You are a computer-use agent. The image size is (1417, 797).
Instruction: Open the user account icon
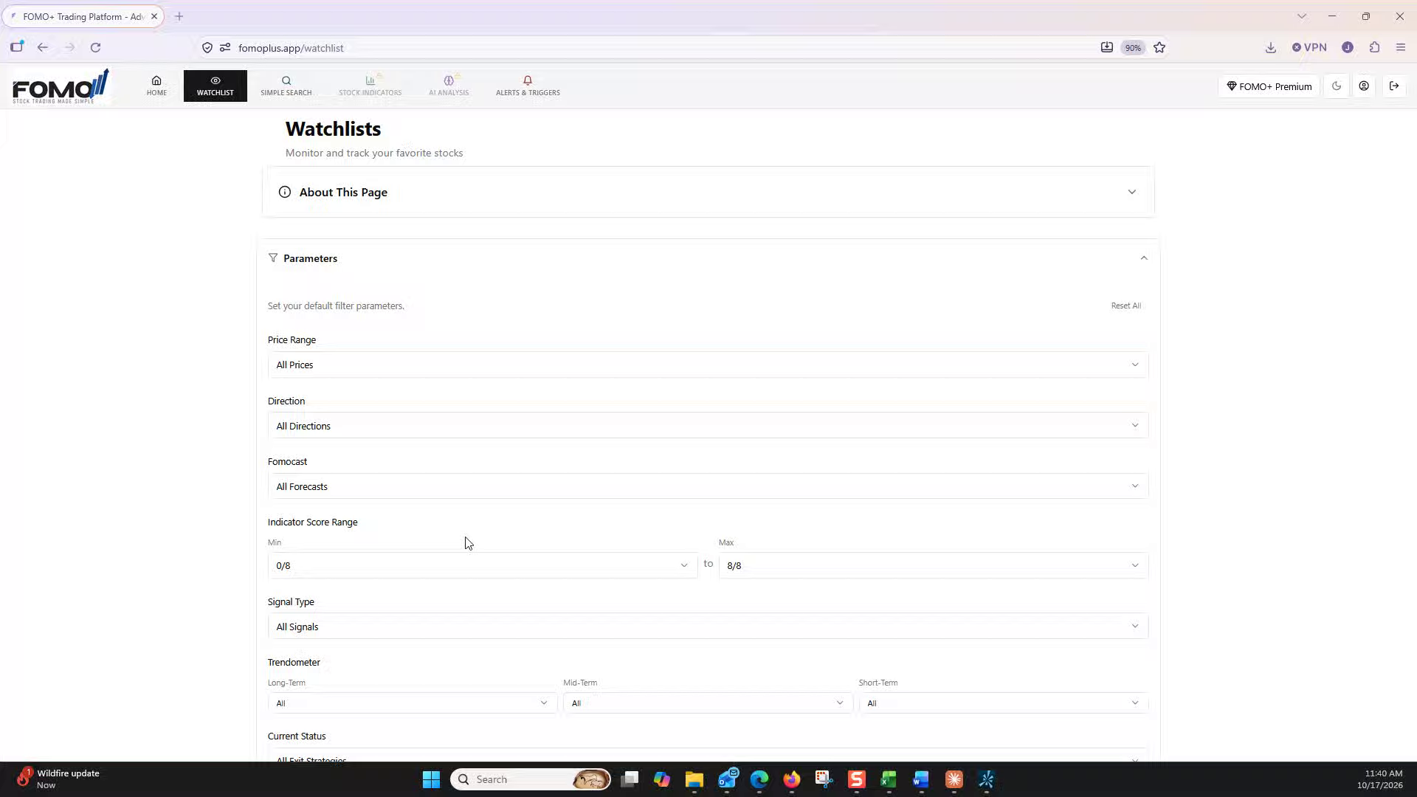click(1364, 86)
